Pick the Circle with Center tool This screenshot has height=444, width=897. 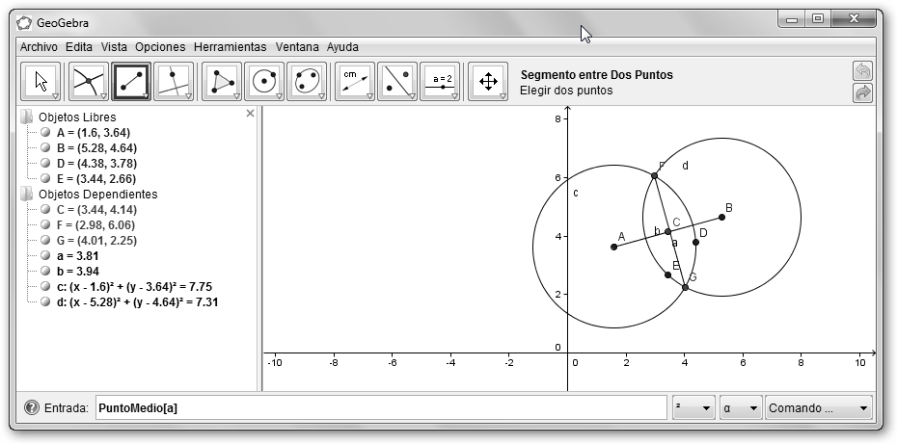264,81
